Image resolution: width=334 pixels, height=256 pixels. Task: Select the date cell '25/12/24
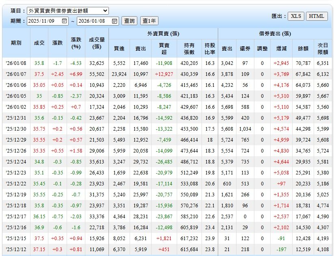pos(16,162)
